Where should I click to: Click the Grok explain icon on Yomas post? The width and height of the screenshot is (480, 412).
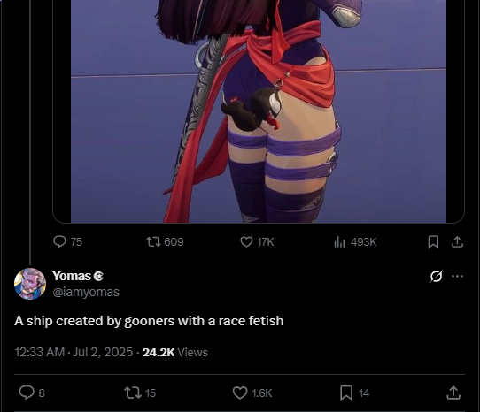[x=436, y=277]
